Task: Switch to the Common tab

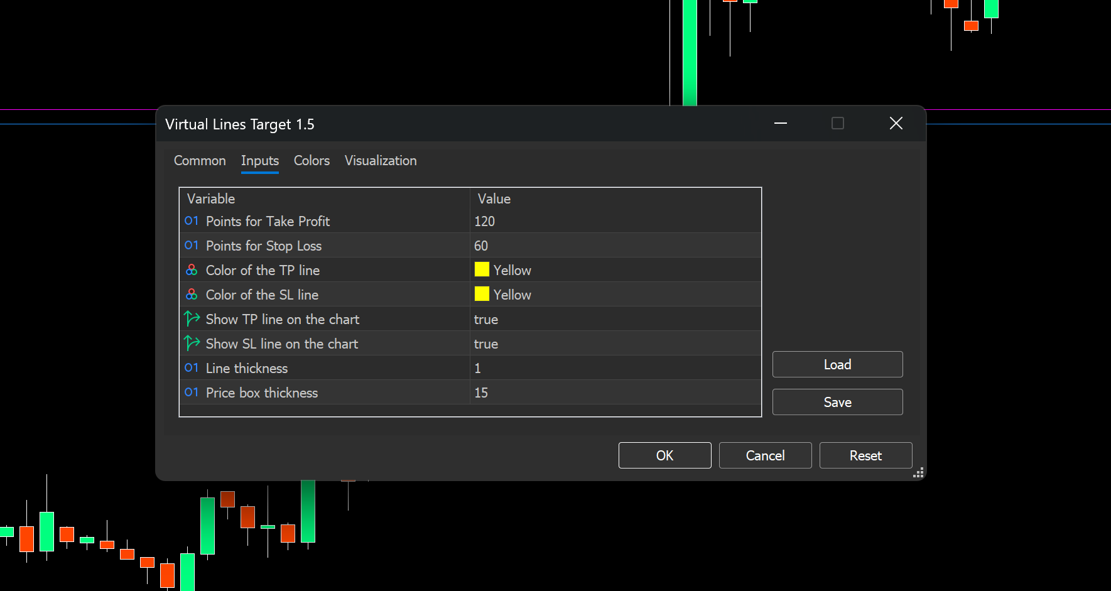Action: click(x=200, y=161)
